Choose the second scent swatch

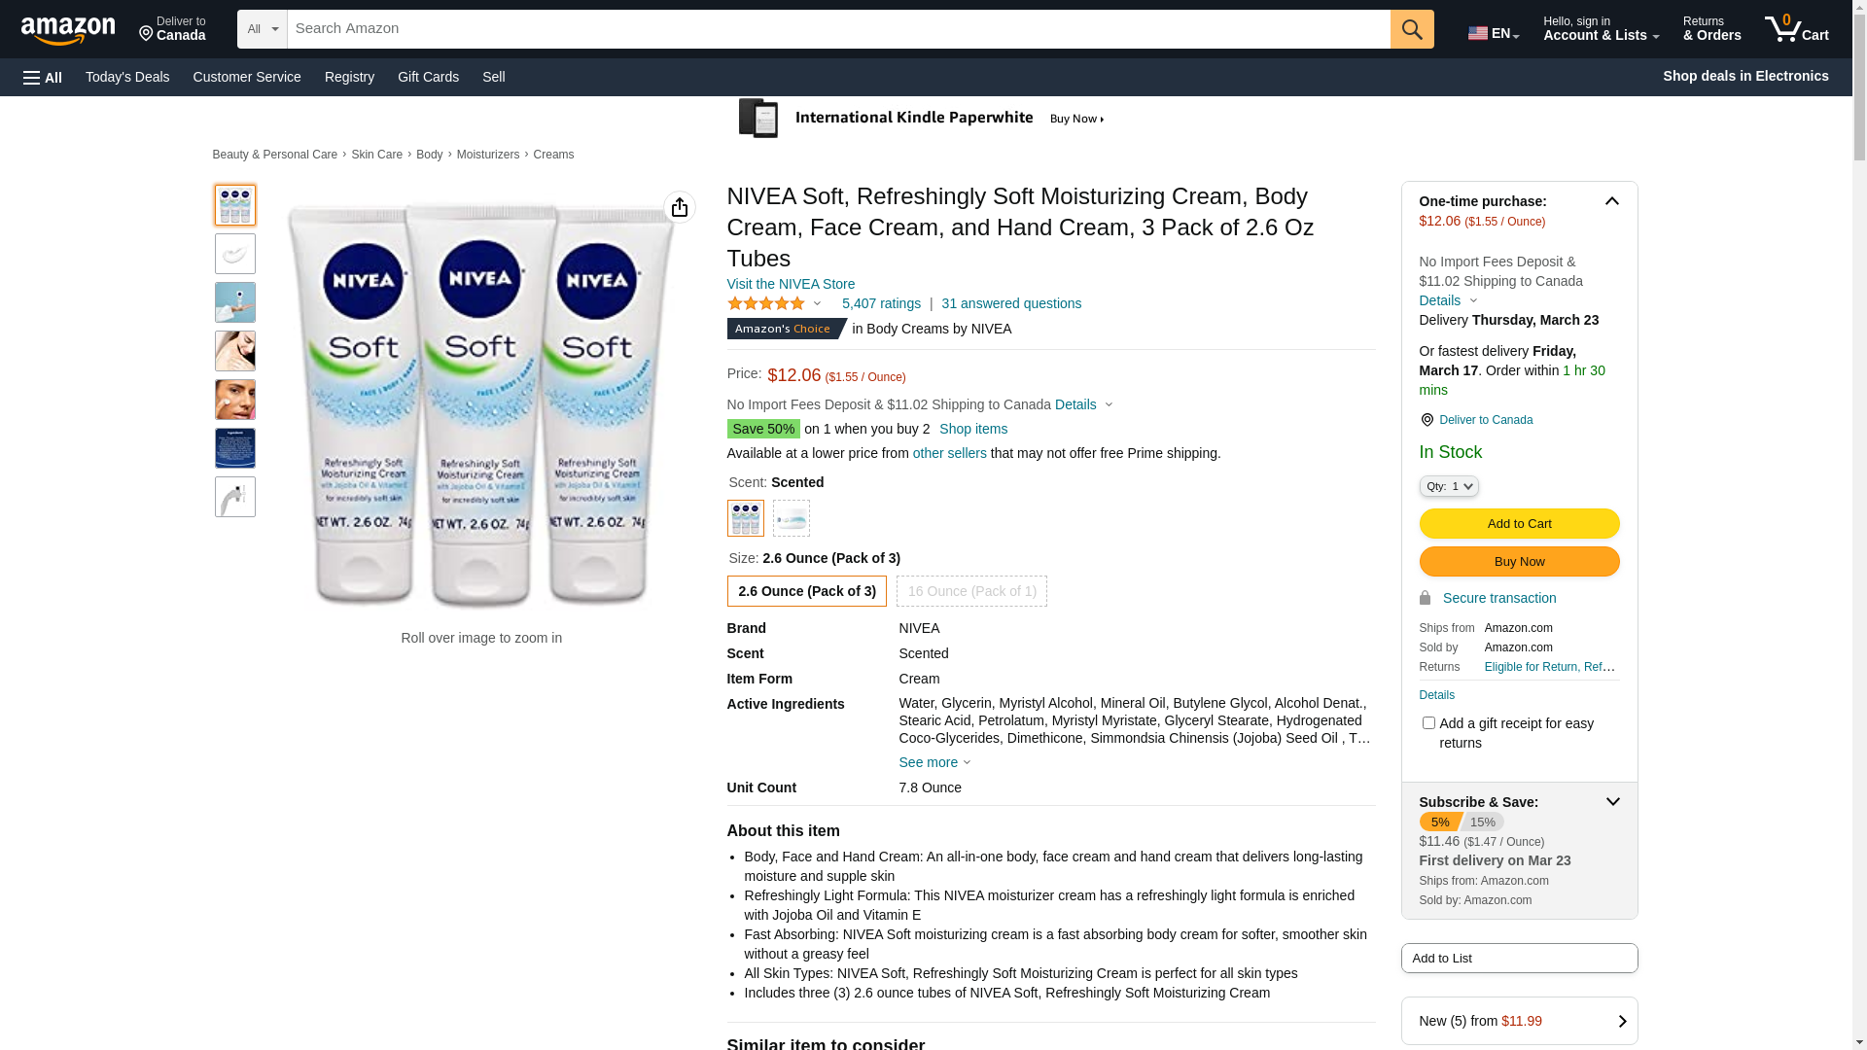pos(791,518)
